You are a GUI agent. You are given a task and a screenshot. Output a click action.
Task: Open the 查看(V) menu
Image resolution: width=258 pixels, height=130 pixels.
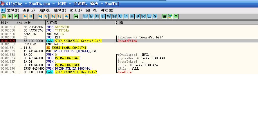pos(29,10)
